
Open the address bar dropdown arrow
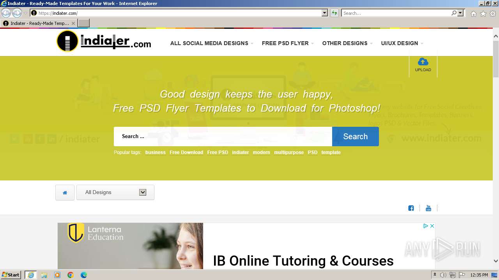coord(325,13)
